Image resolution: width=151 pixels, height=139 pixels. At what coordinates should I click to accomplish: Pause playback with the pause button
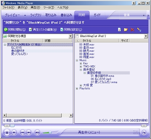point(7,133)
